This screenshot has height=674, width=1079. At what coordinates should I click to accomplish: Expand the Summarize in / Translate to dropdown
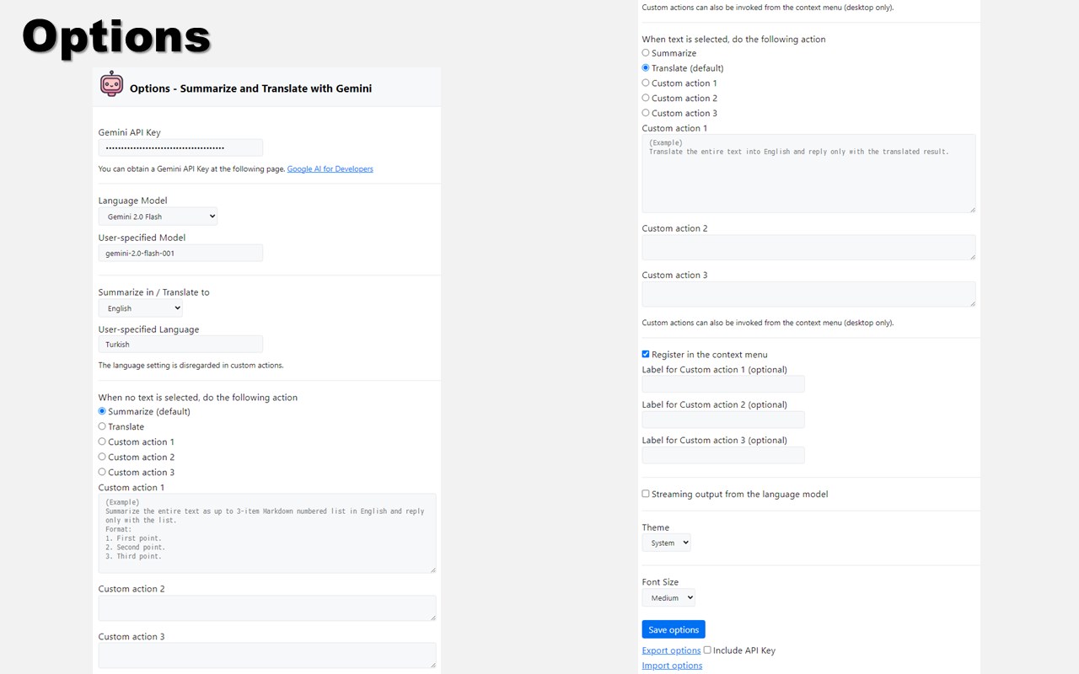(140, 308)
